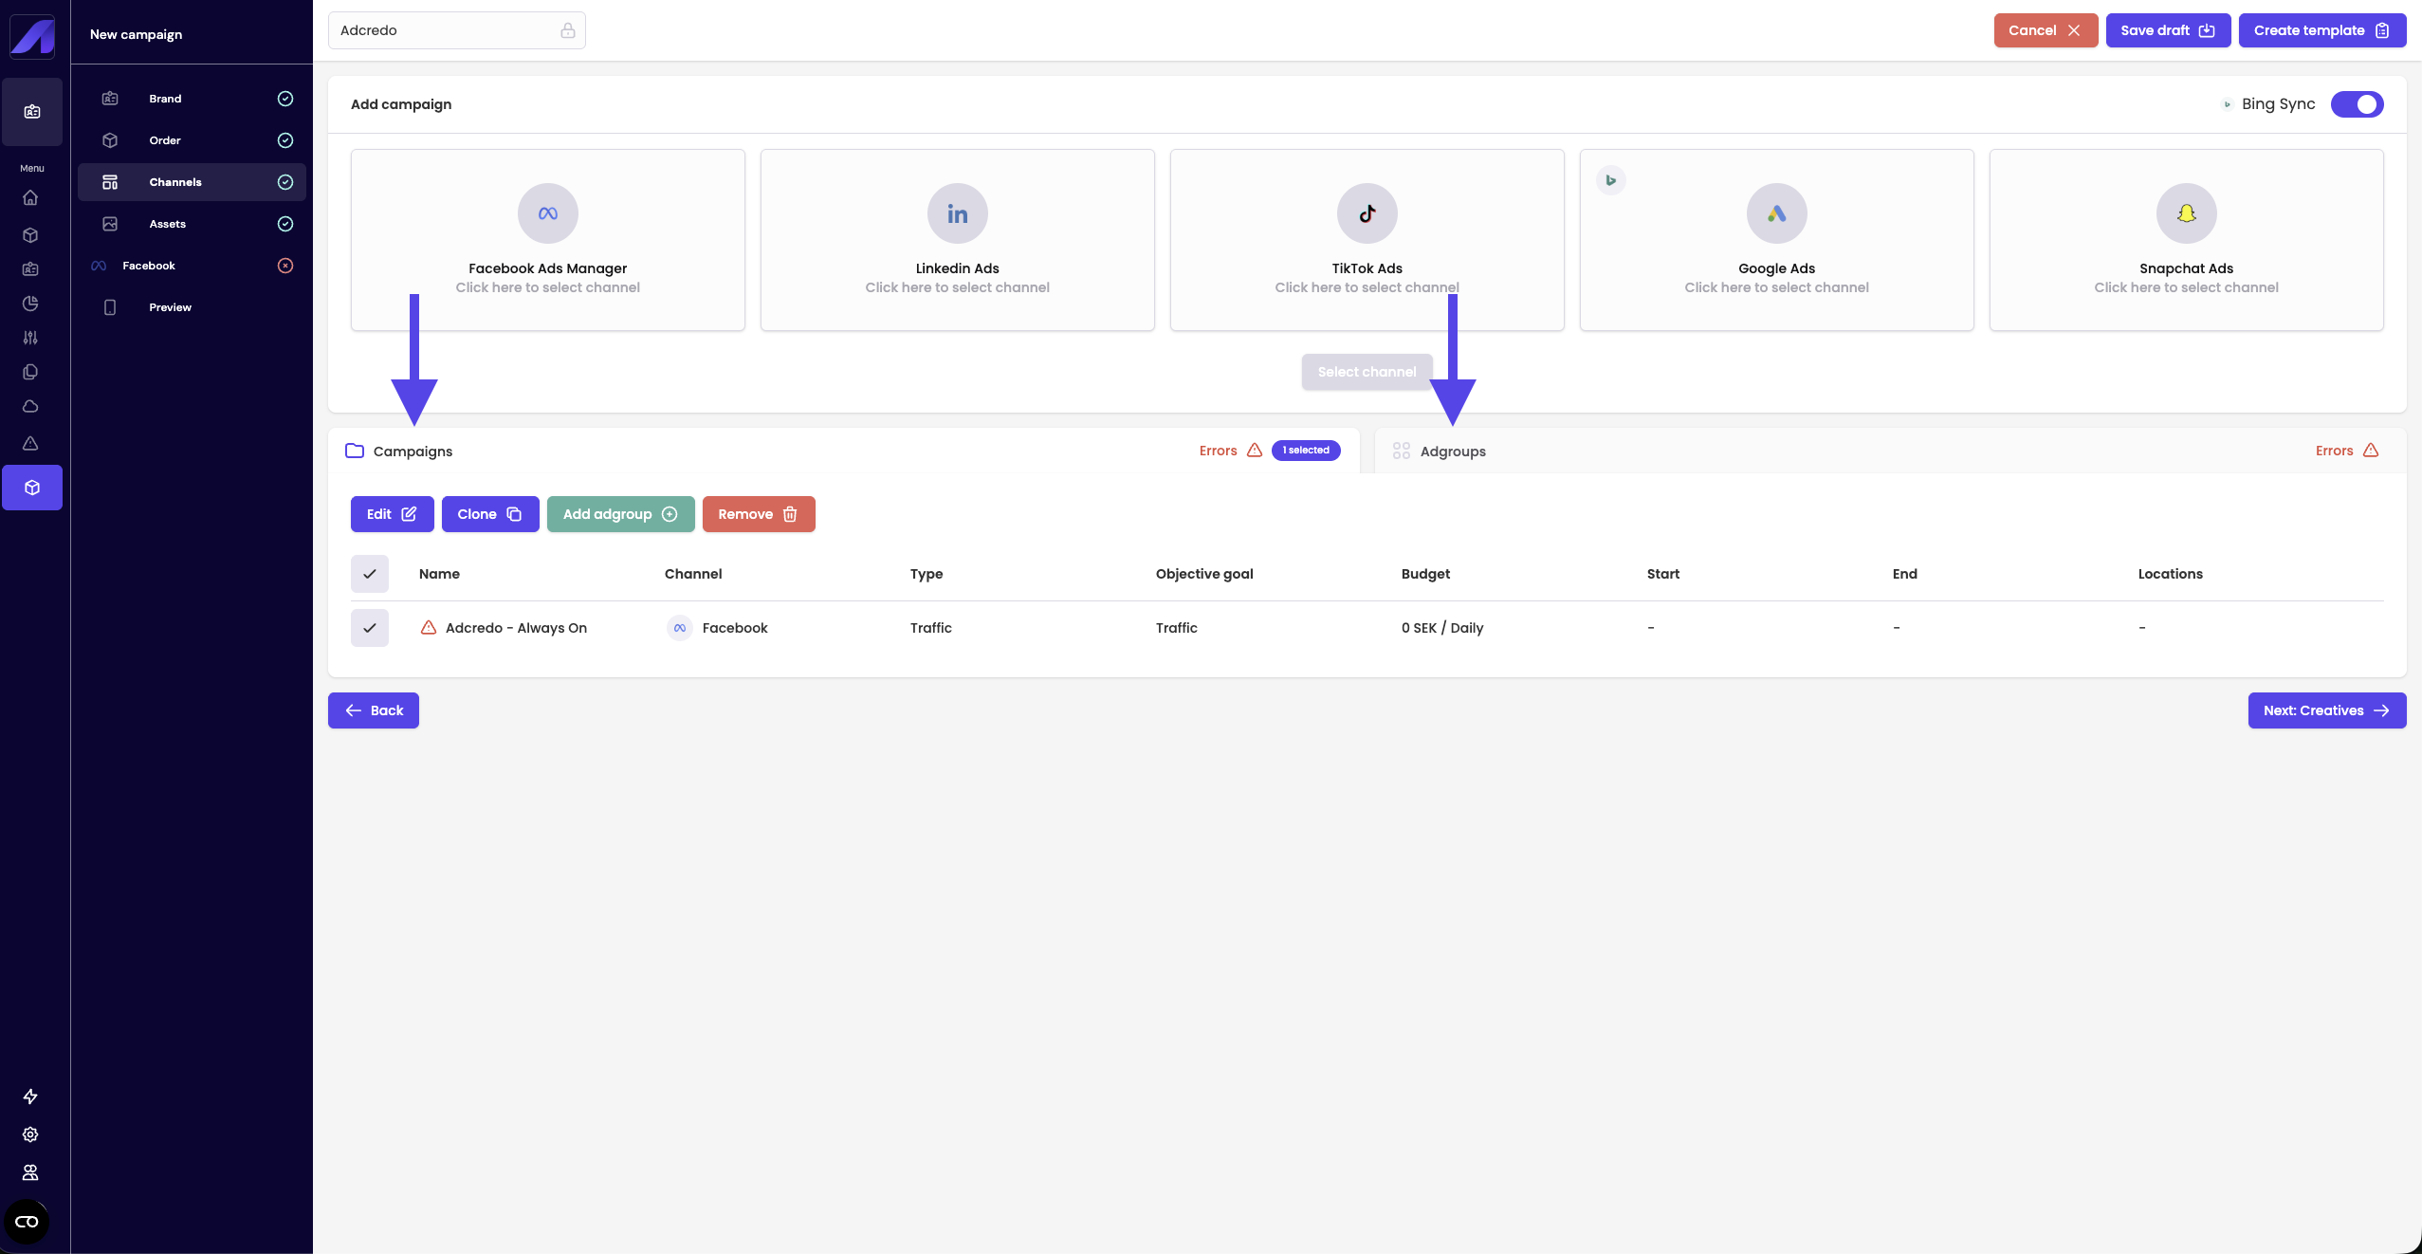Click the lightning bolt icon in sidebar
This screenshot has width=2422, height=1254.
30,1097
